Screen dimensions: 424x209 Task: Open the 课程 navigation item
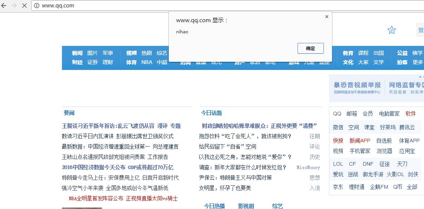tap(364, 53)
